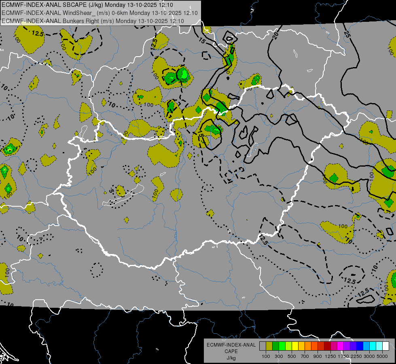This screenshot has height=364, width=396.
Task: Click the legend tick value 1750
Action: [x=343, y=356]
